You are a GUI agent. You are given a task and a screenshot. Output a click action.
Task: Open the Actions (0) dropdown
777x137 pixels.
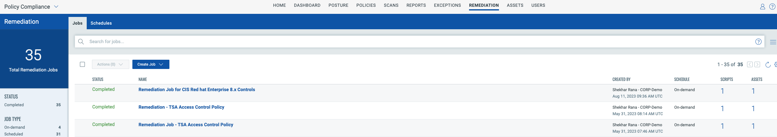[110, 64]
